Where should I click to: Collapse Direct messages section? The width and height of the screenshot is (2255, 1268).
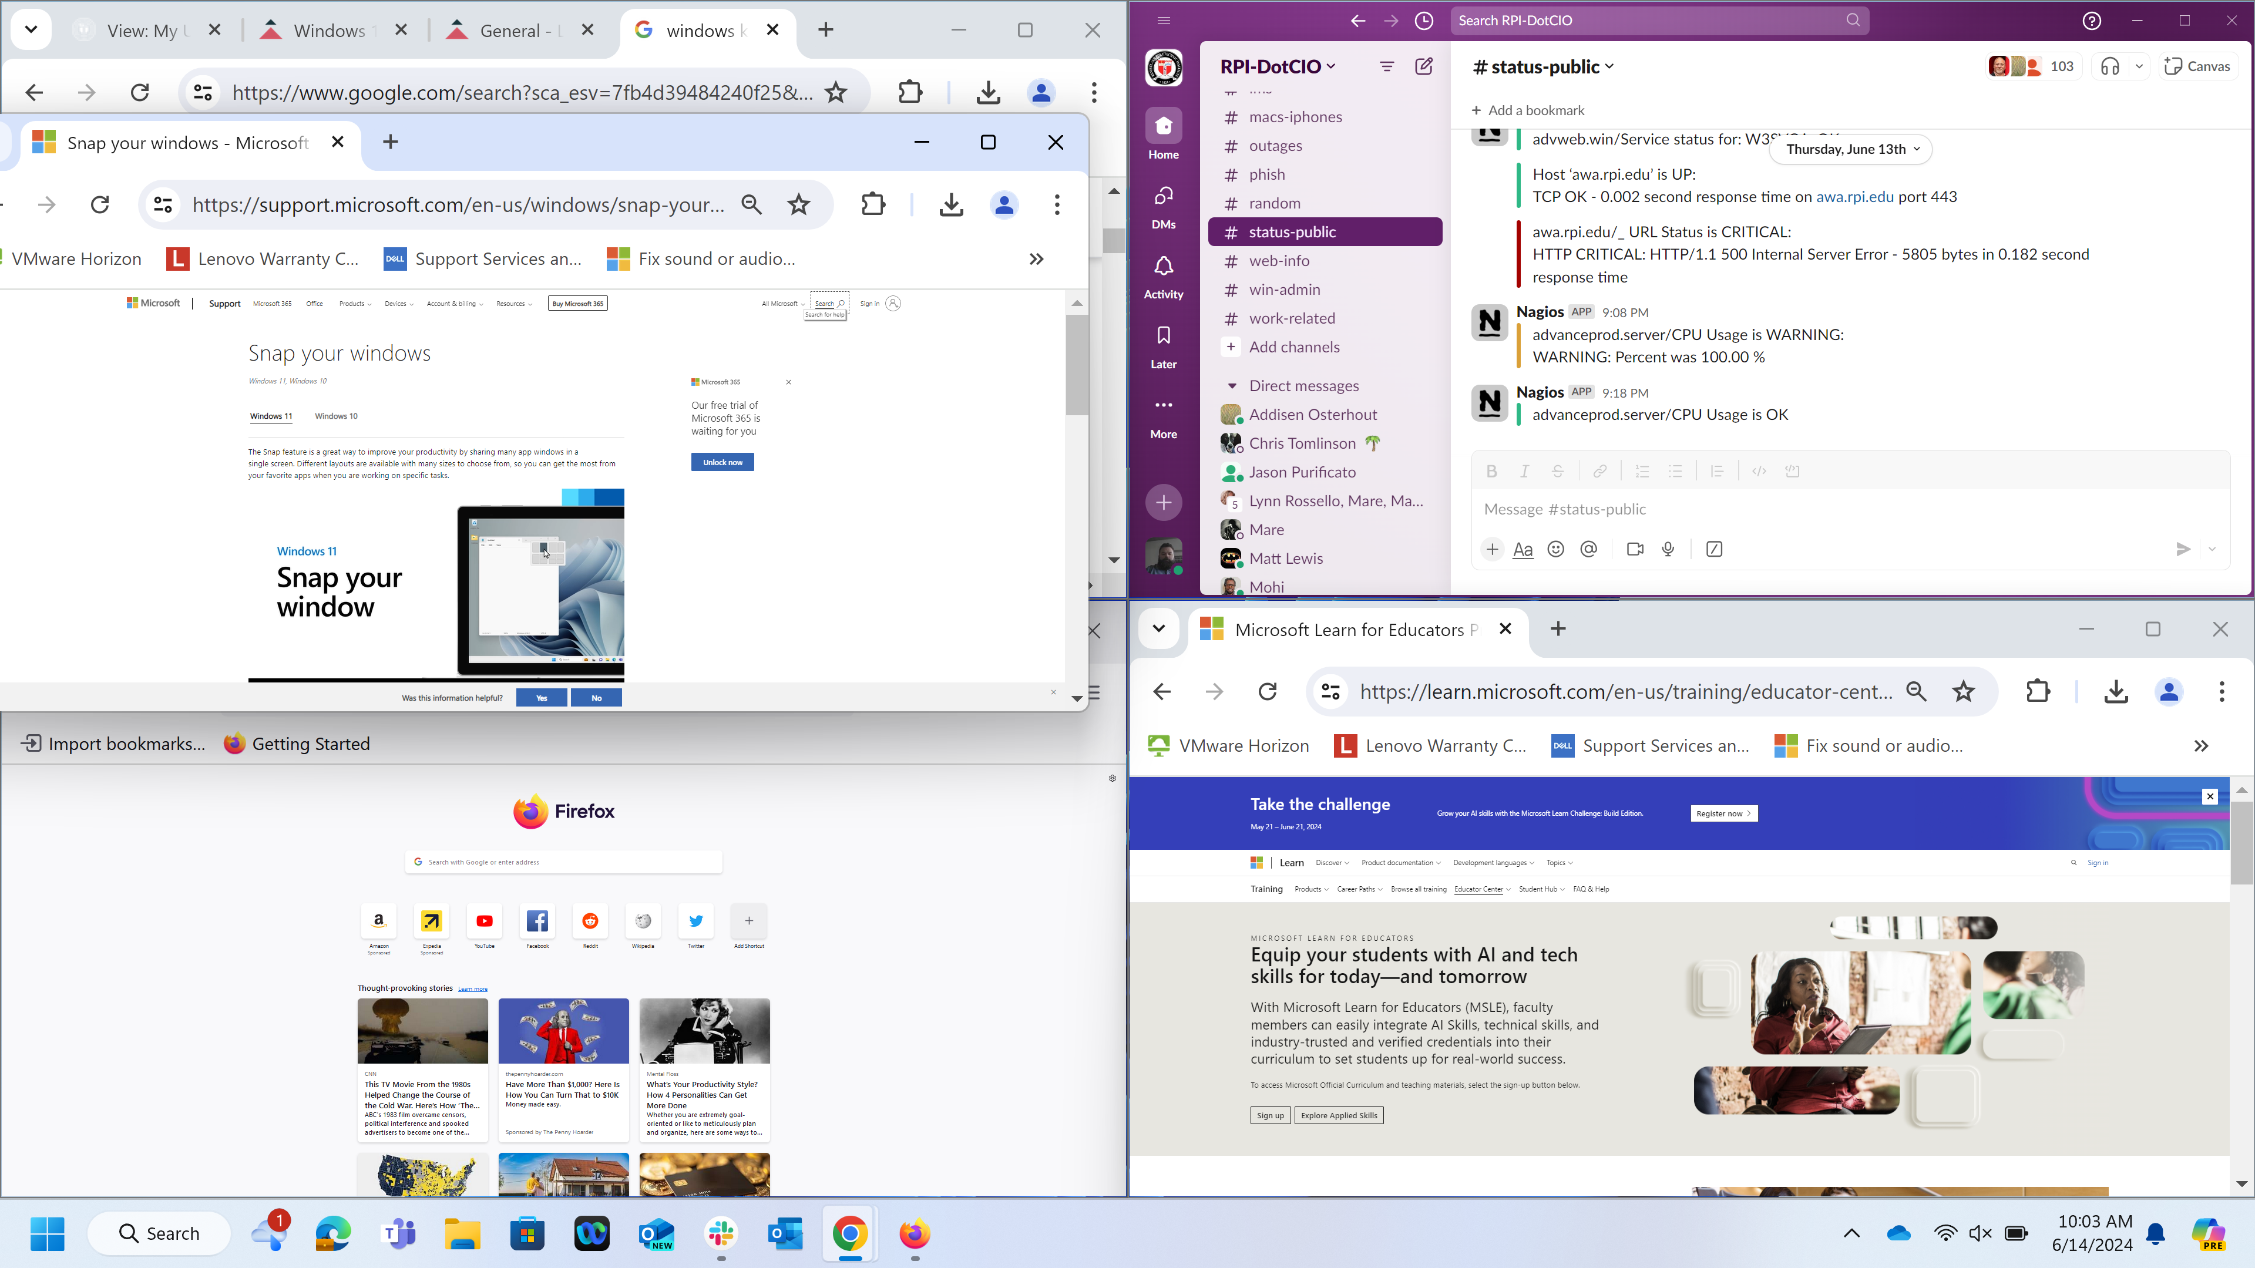1232,386
